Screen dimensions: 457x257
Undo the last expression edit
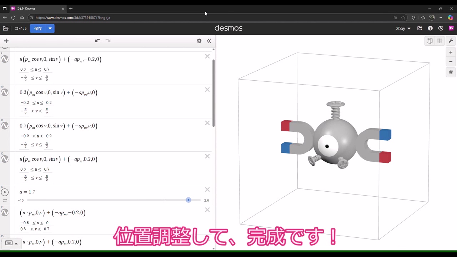97,41
